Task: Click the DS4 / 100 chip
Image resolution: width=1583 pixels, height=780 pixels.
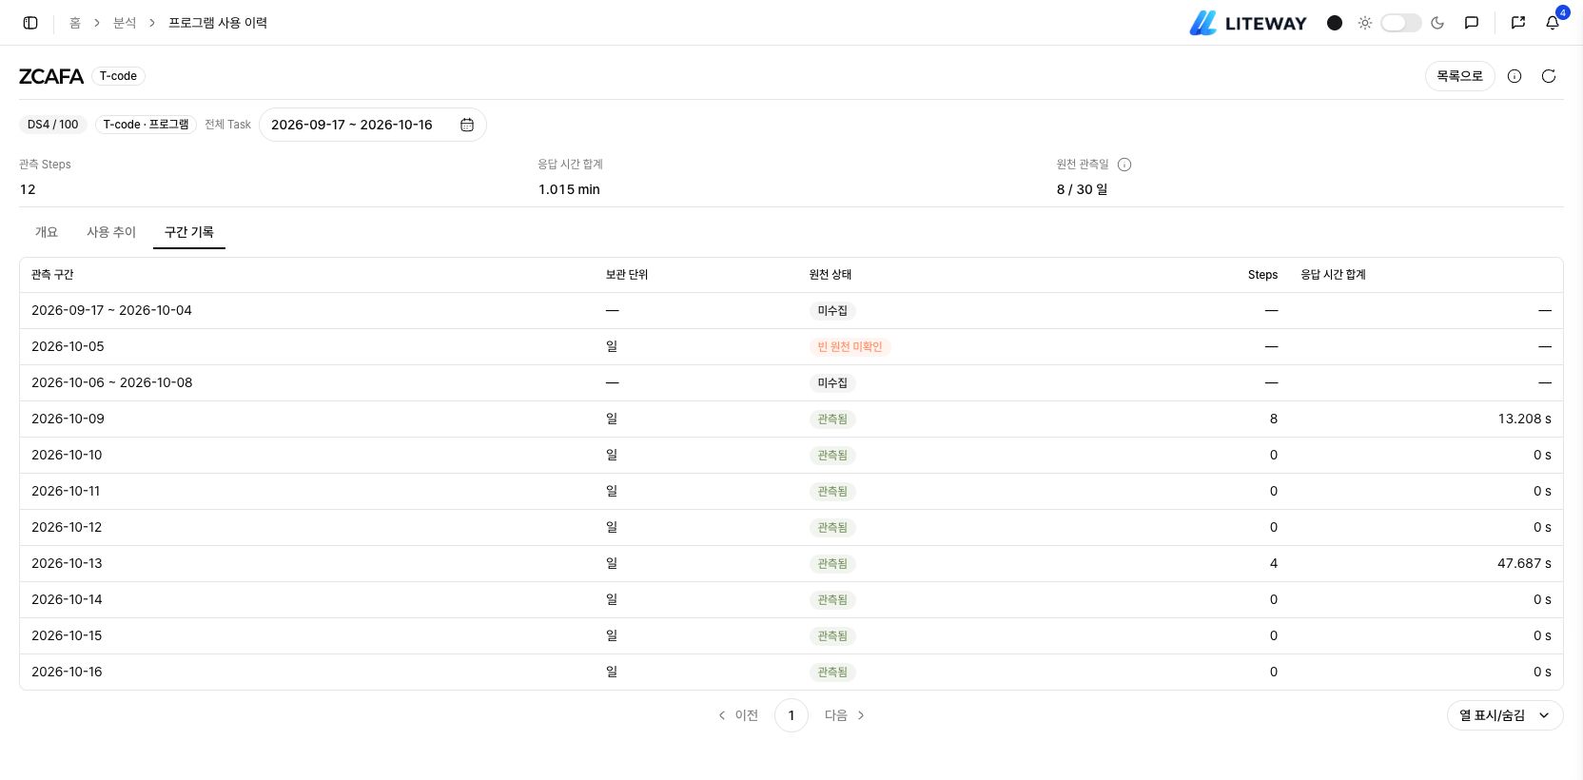Action: [x=53, y=125]
